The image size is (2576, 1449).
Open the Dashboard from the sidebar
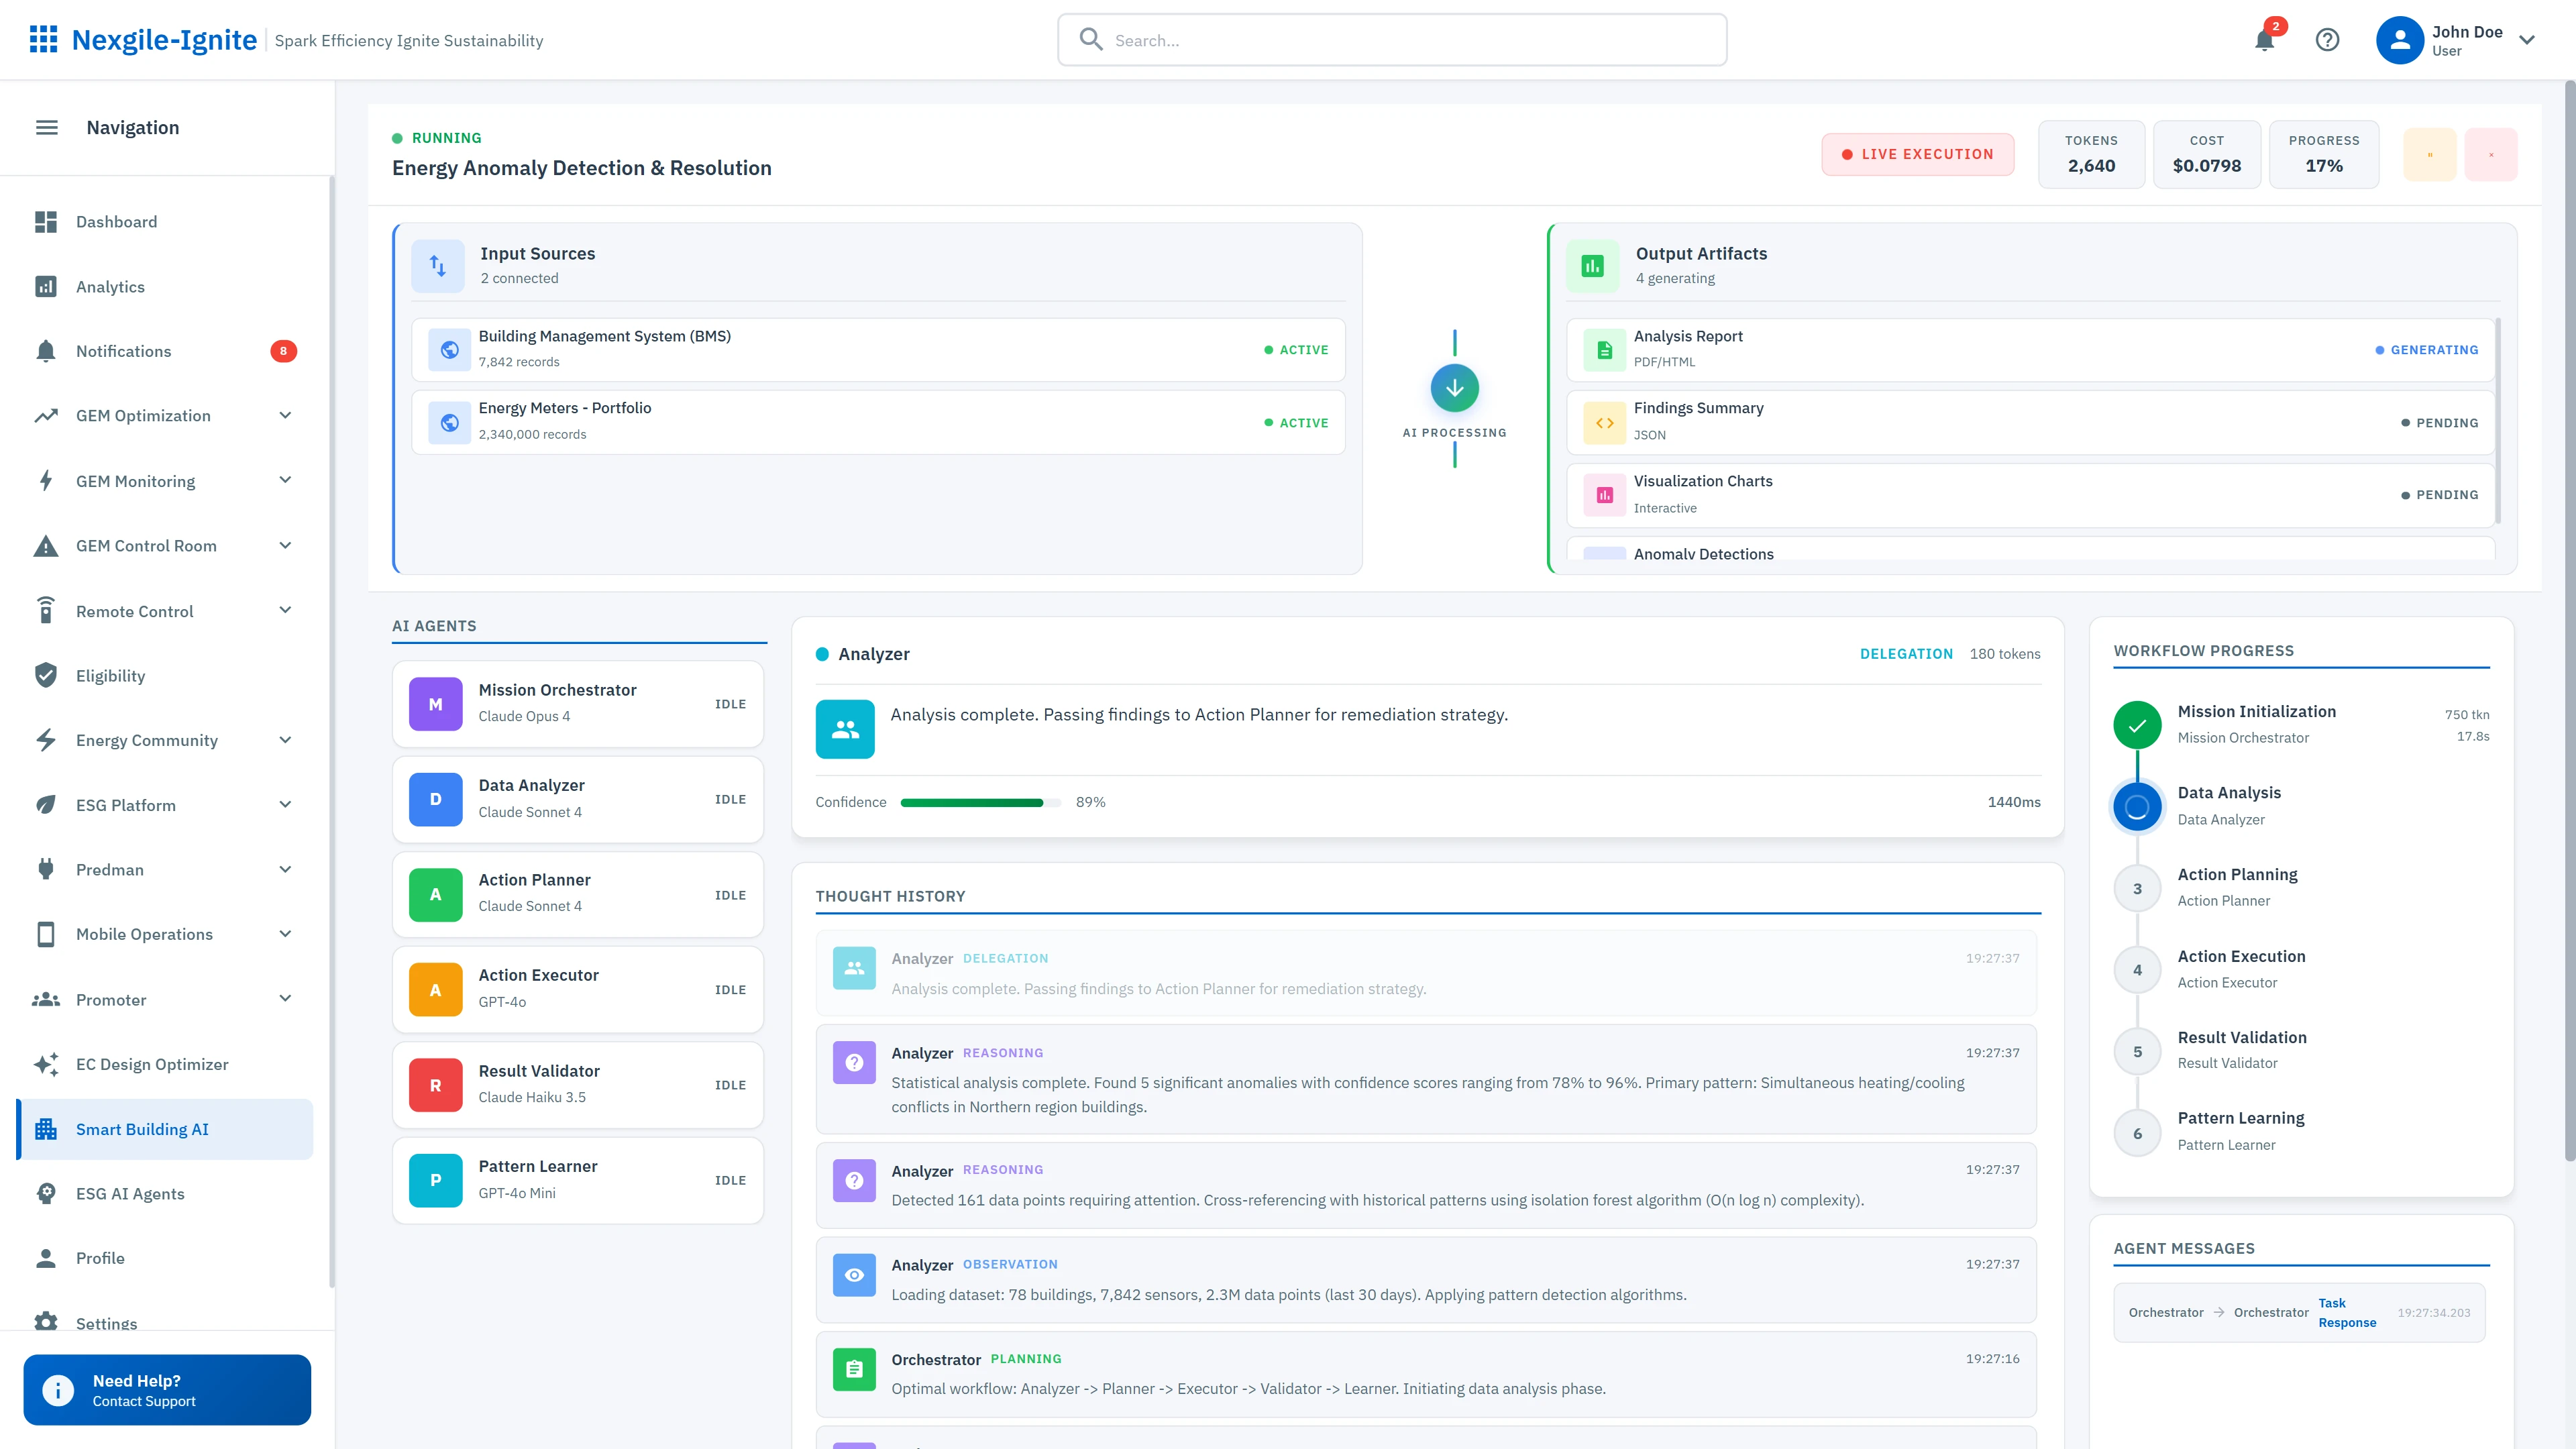tap(116, 222)
